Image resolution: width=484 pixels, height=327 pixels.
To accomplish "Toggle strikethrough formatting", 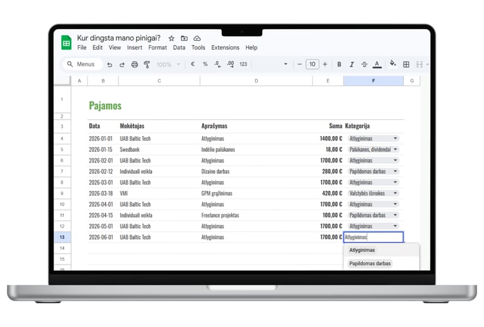I will point(364,64).
